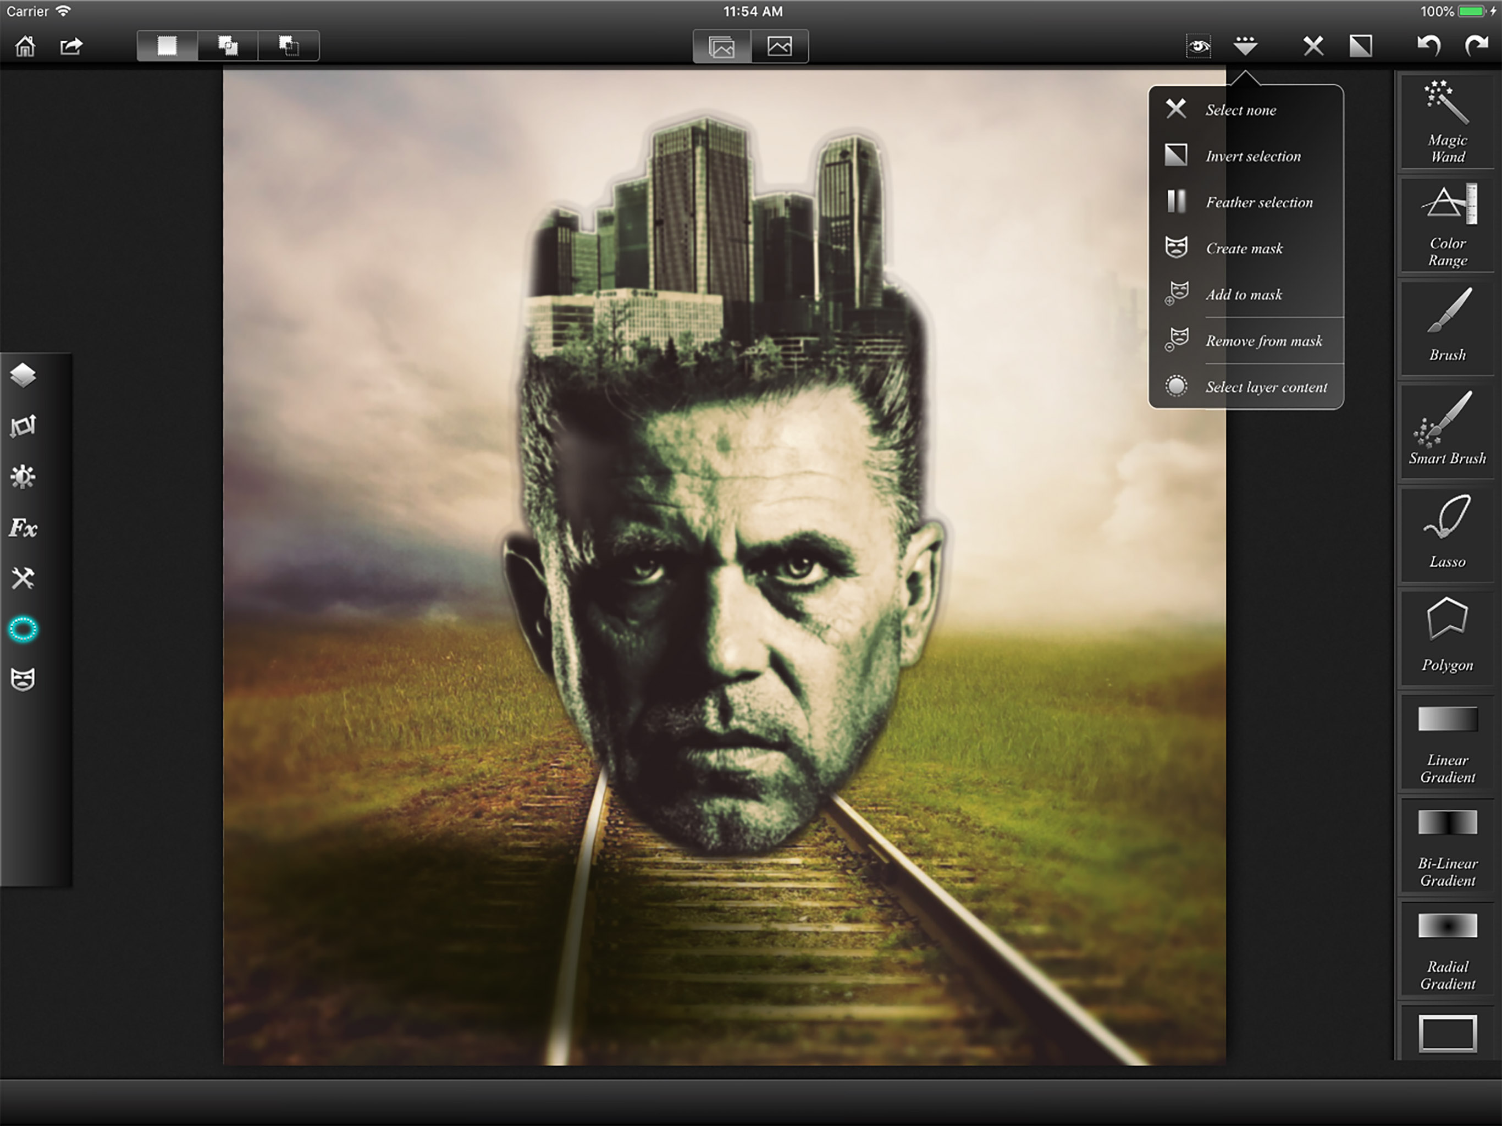Enable subtract-from-selection mode

tap(289, 46)
